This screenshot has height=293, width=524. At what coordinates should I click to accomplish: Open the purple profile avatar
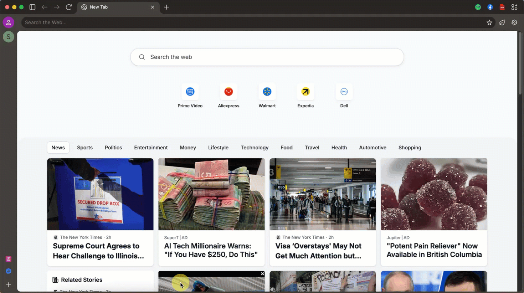click(9, 22)
